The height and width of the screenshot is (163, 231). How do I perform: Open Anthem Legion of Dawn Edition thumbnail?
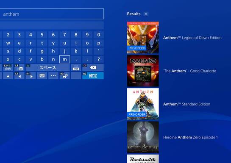pos(143,38)
